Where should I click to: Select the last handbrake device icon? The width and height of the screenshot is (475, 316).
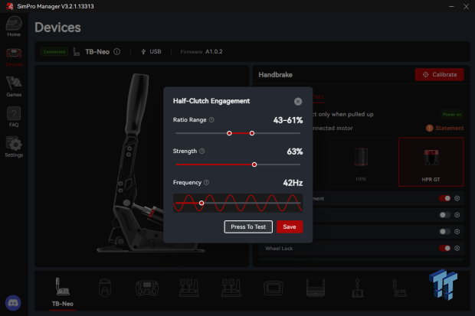(x=400, y=288)
